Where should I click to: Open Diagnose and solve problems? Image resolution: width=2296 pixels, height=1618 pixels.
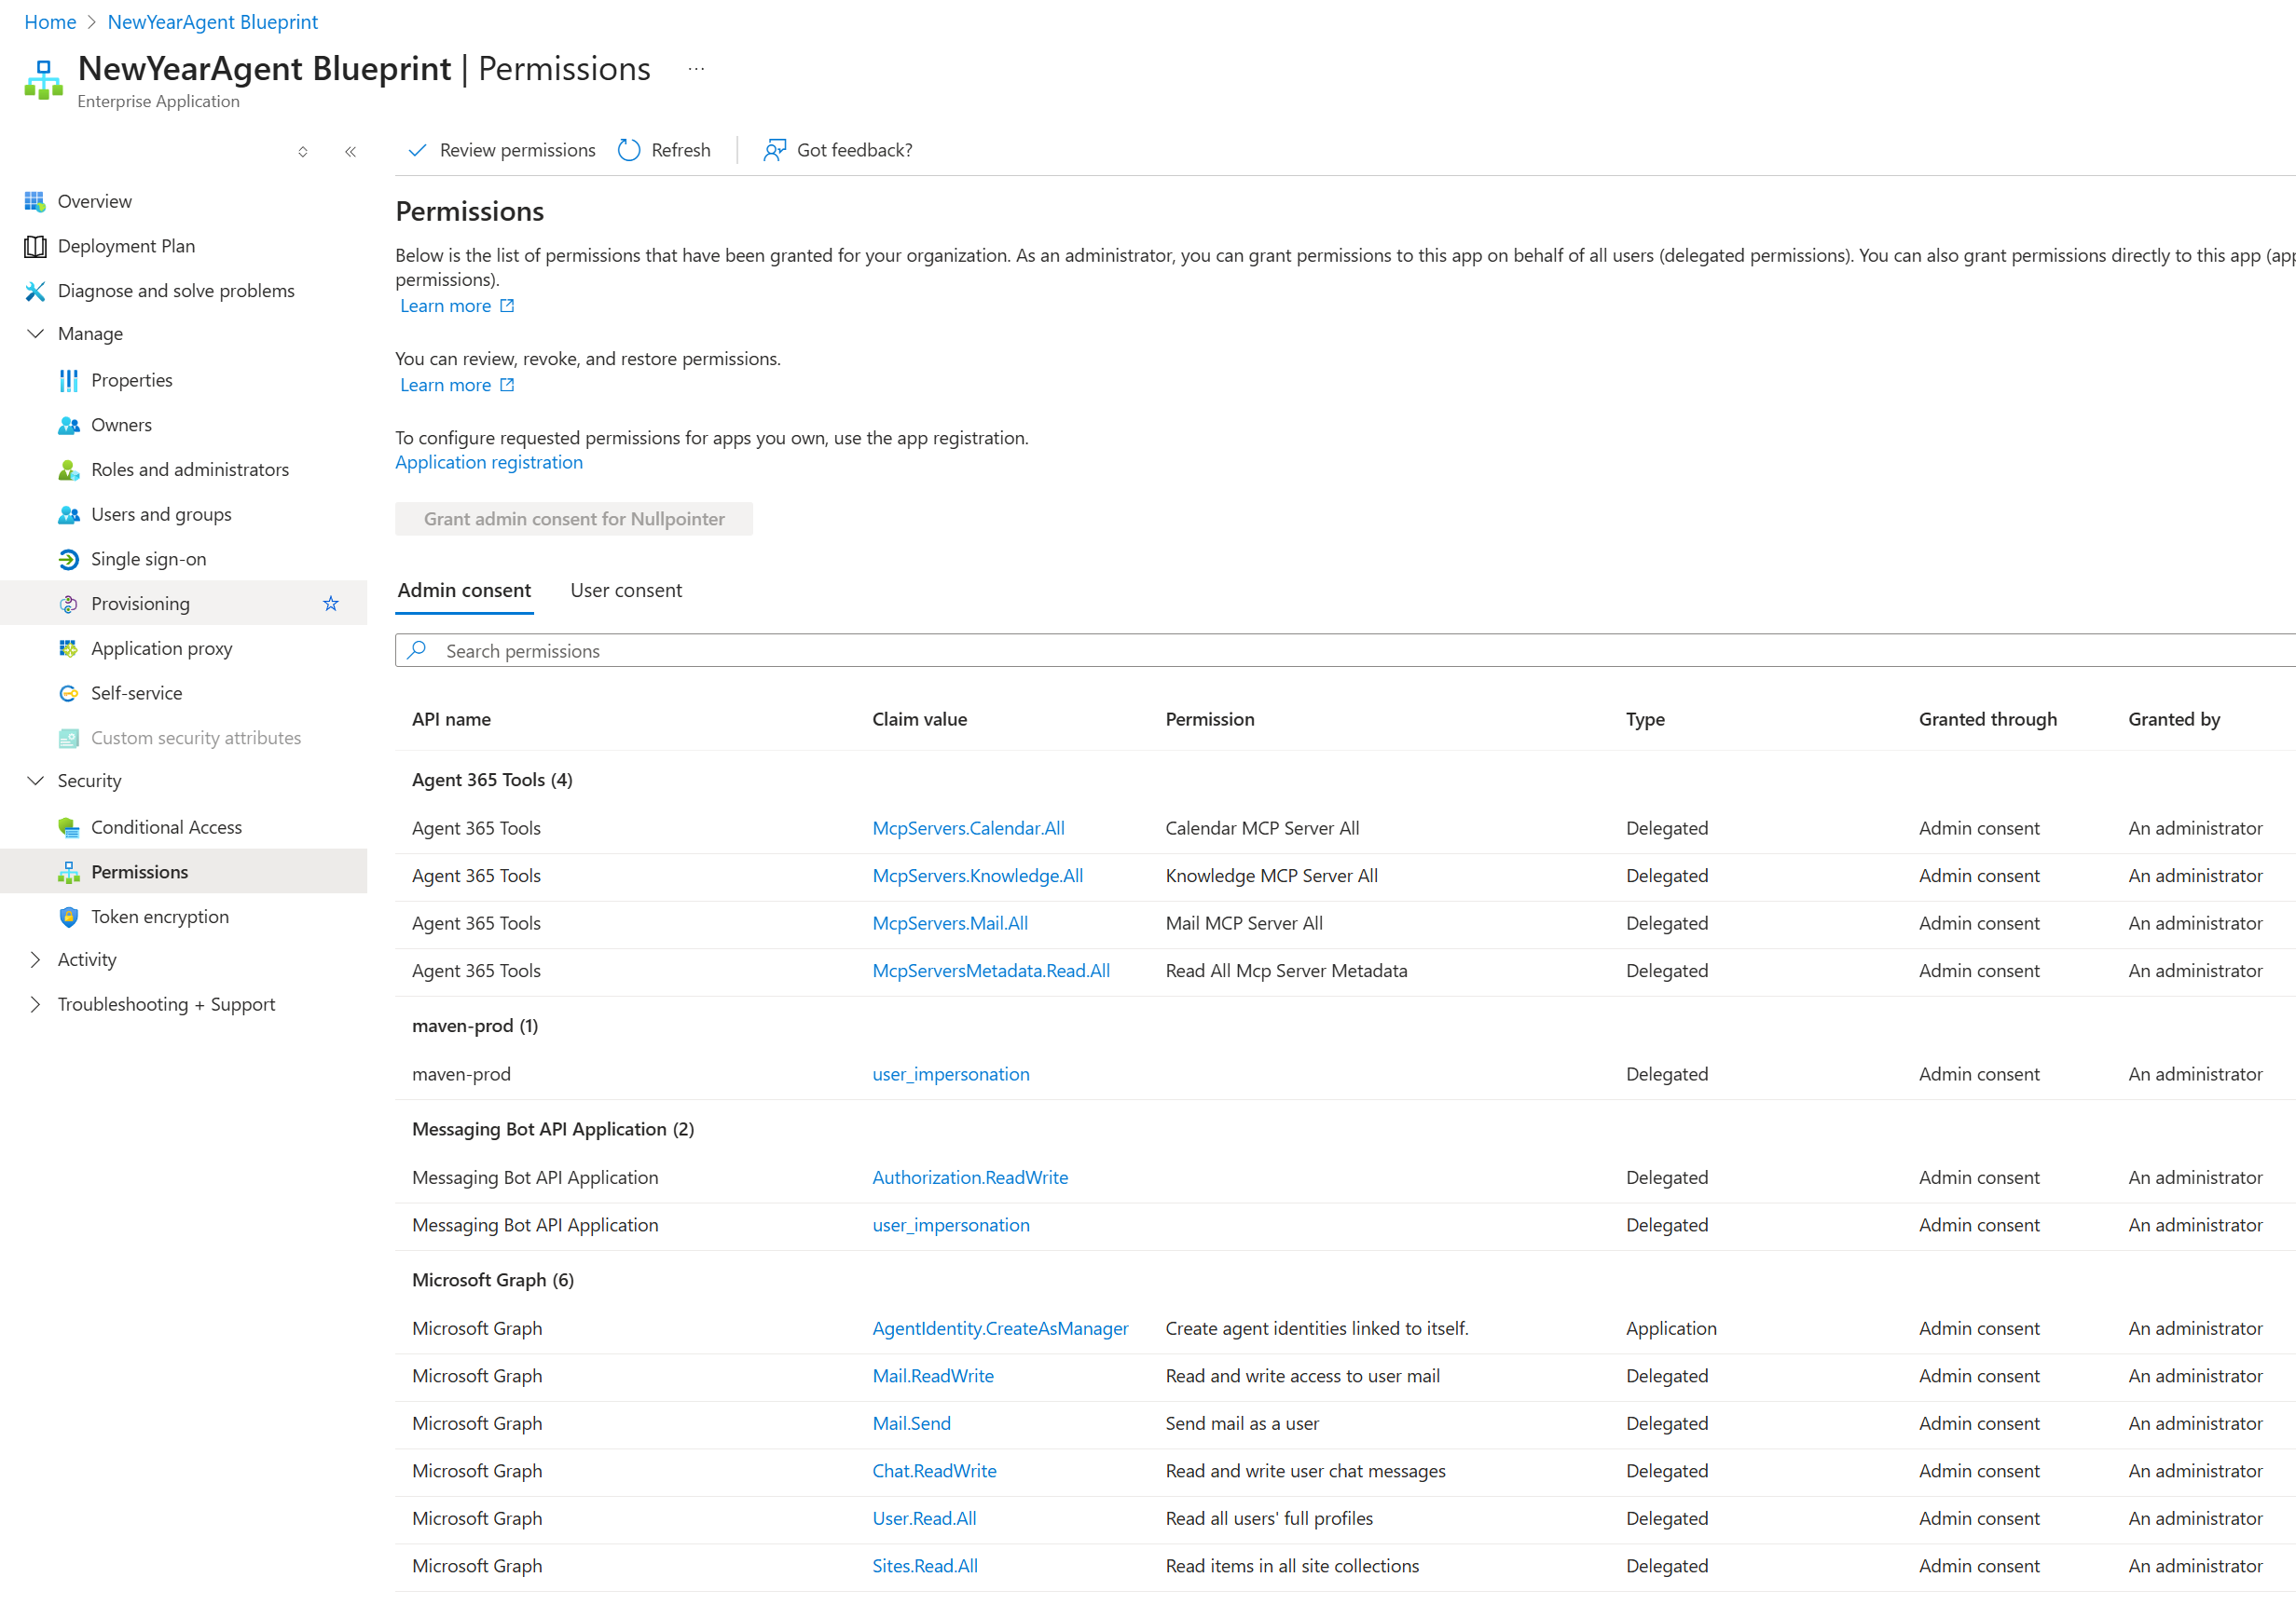coord(176,291)
